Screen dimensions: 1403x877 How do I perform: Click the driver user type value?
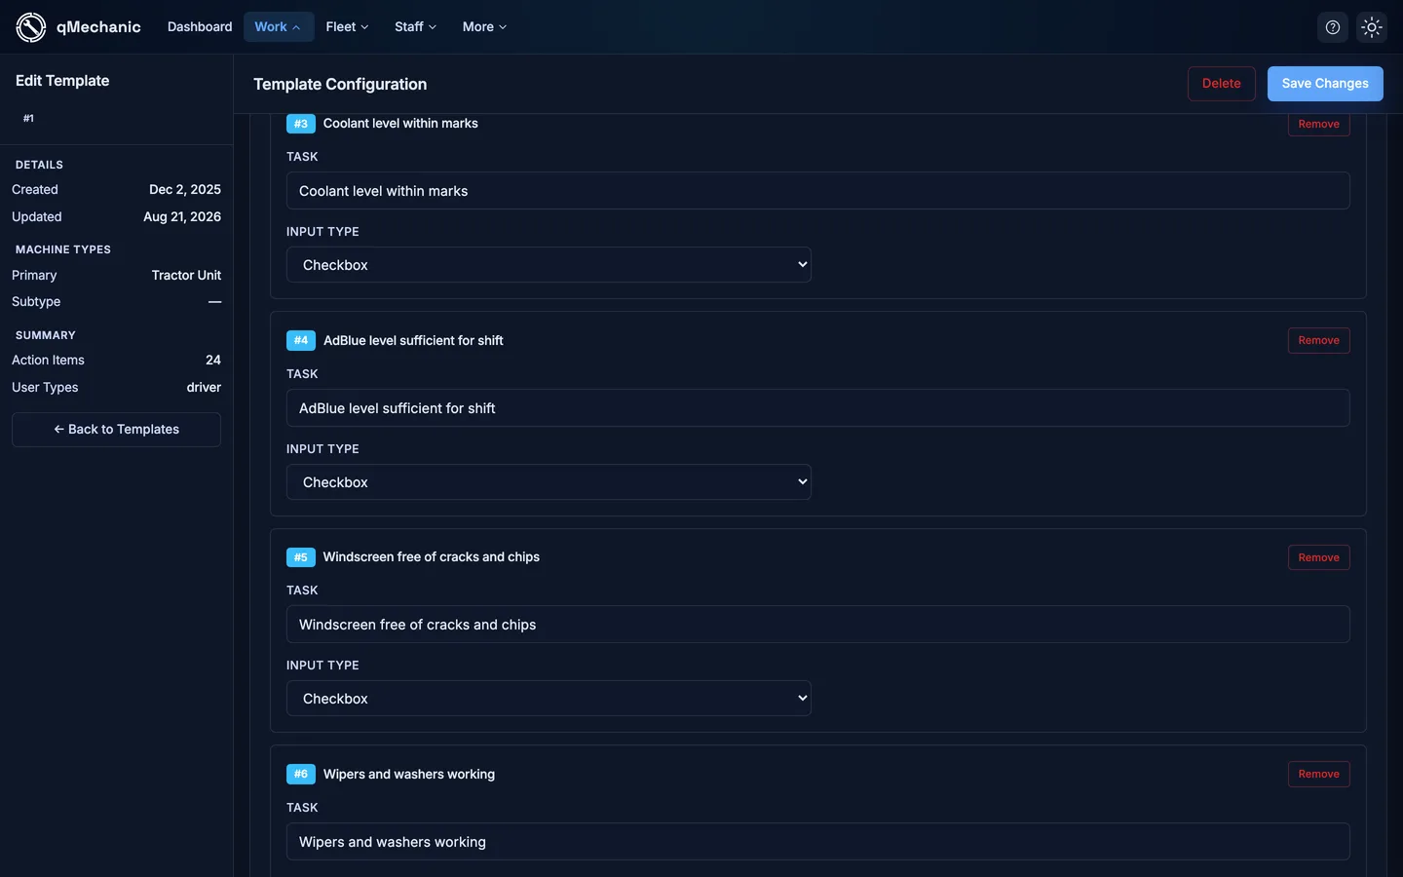tap(204, 388)
